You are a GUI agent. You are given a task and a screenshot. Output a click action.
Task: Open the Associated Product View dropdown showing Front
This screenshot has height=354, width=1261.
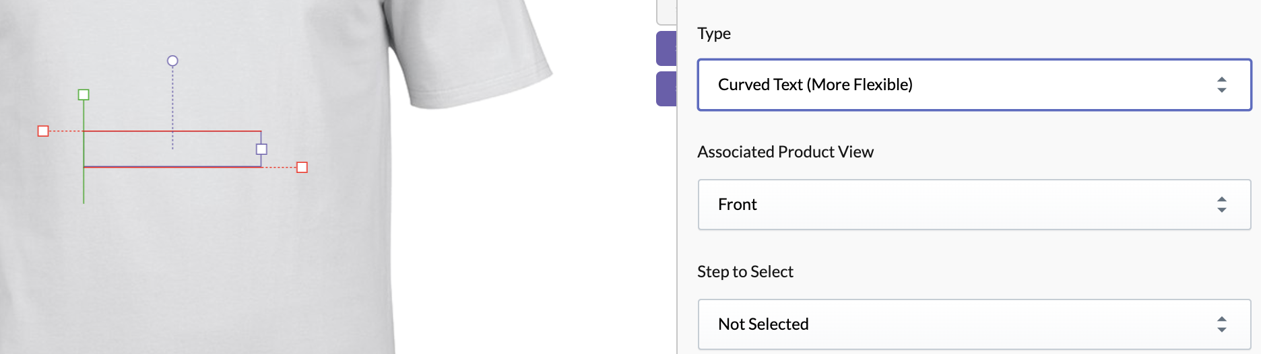(x=974, y=205)
